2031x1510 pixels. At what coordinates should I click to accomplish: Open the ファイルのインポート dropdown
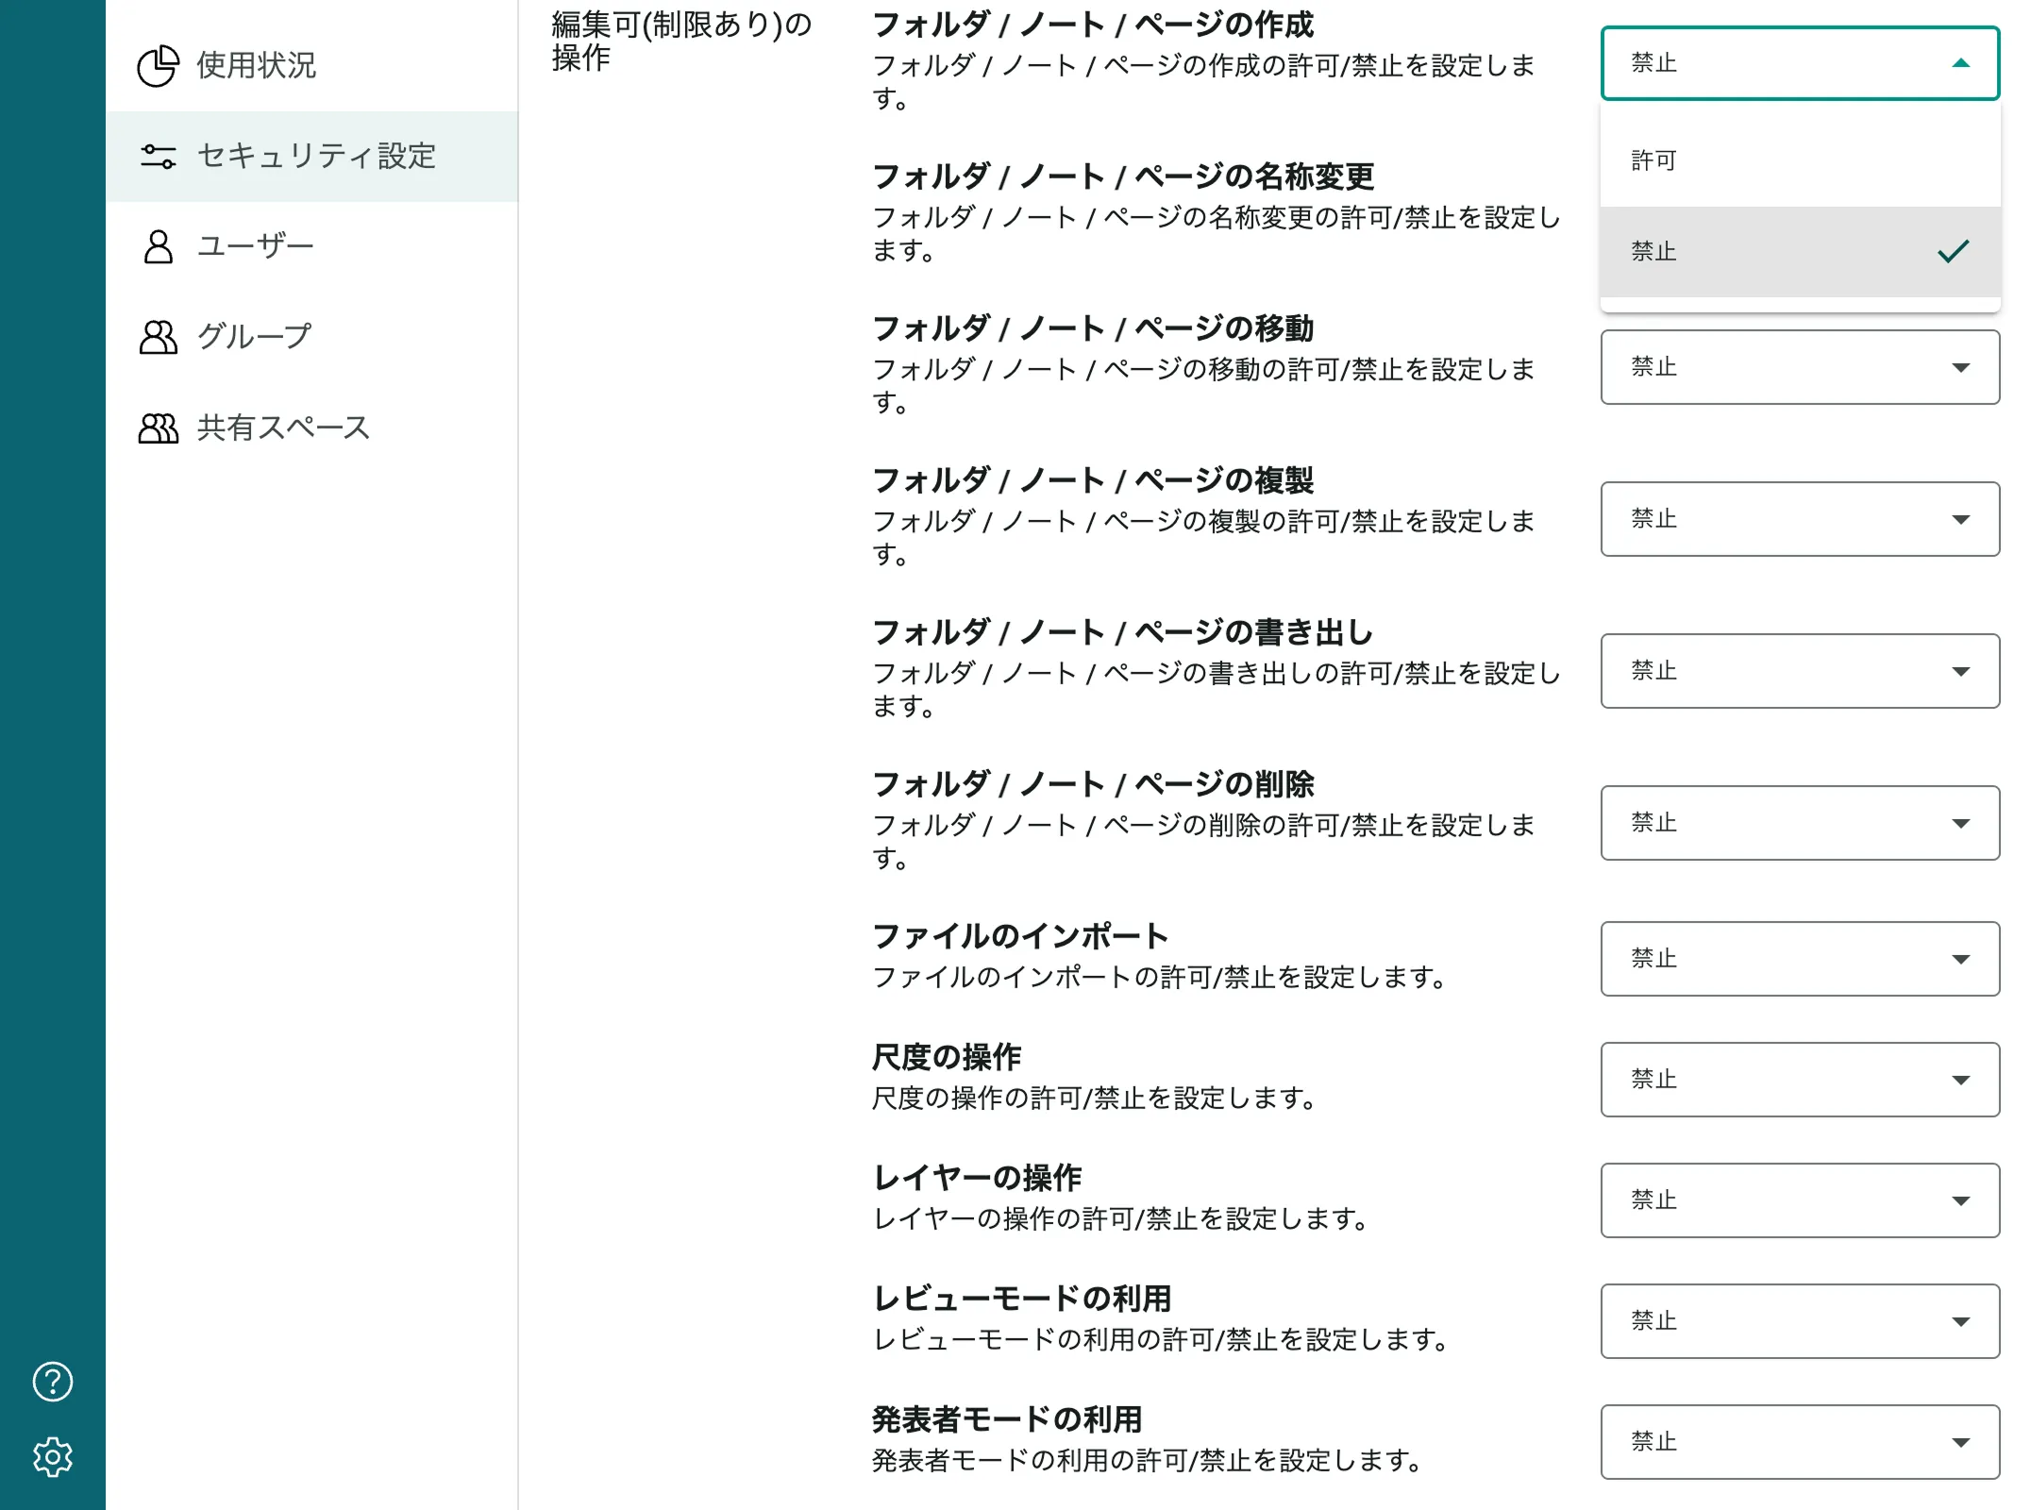click(1800, 959)
